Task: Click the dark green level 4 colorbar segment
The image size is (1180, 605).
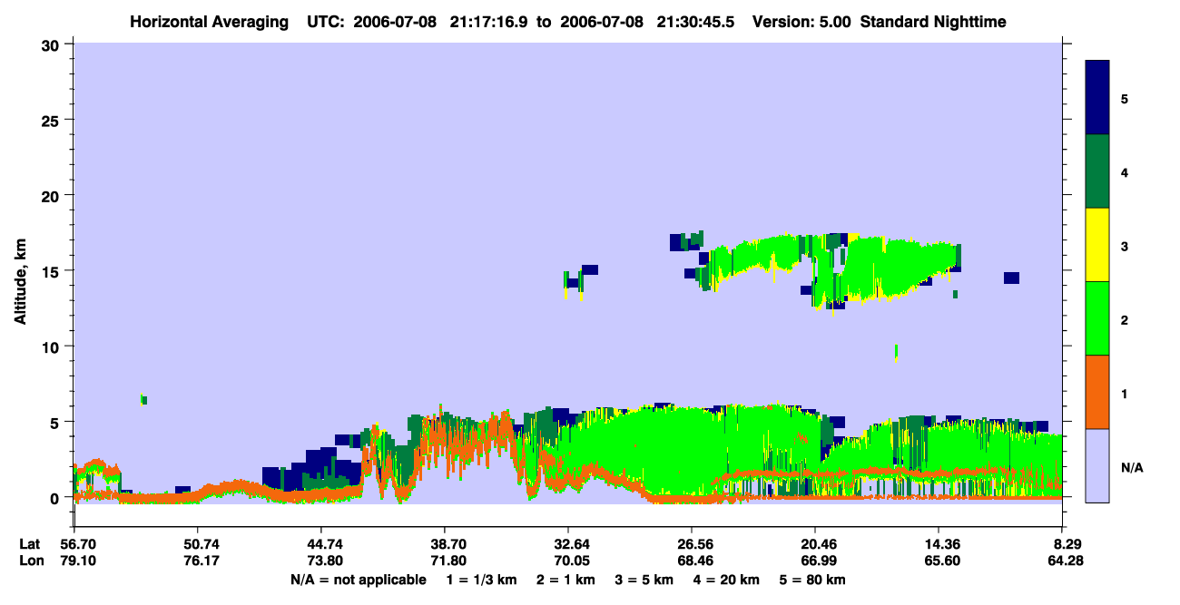Action: click(1097, 171)
